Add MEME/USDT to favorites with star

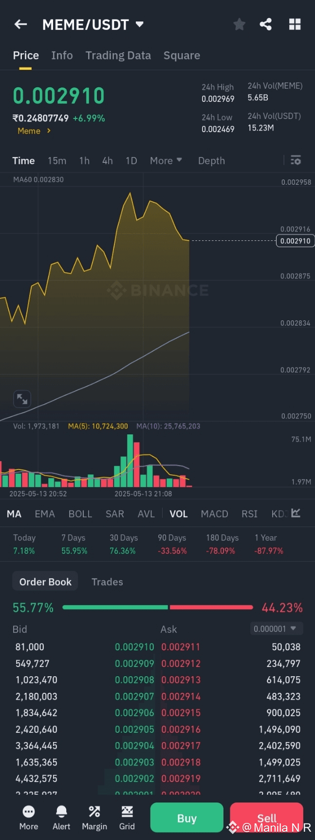(x=239, y=24)
